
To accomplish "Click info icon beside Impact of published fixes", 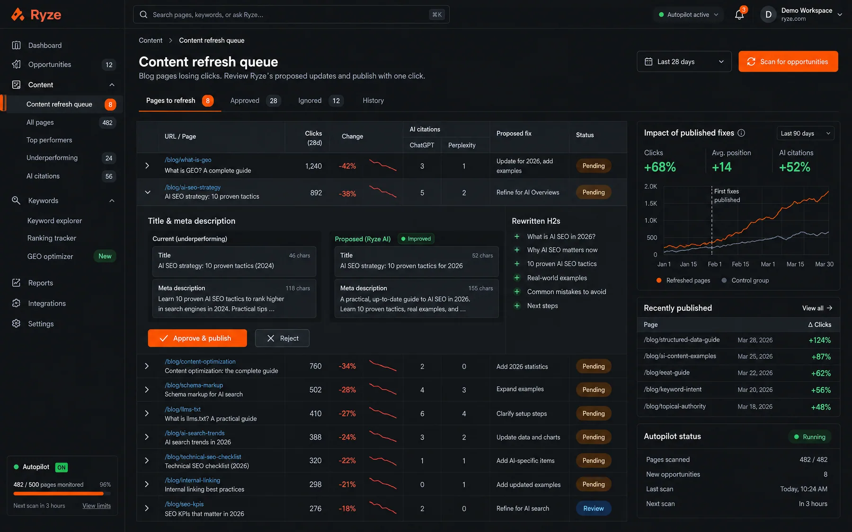I will (741, 133).
